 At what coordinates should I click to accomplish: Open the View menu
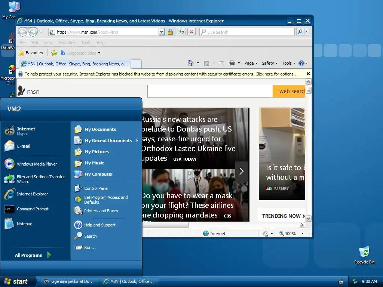tap(48, 43)
